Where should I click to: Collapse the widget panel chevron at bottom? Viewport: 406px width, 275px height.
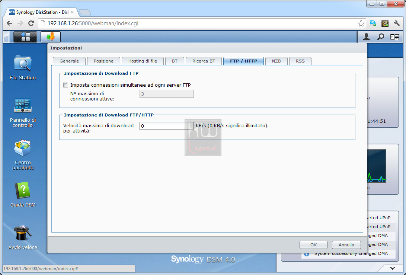point(393,268)
